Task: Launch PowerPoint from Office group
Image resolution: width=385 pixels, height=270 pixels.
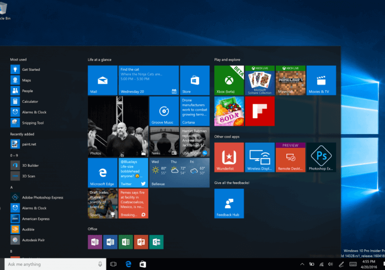Action: click(x=141, y=242)
